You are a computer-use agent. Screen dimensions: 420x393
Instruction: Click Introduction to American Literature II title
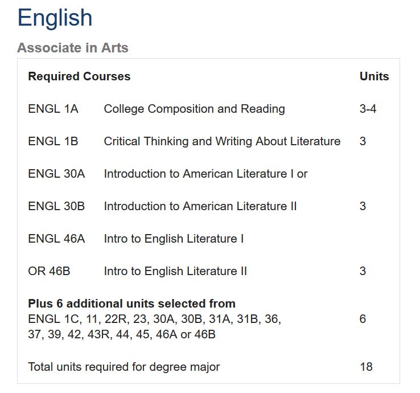200,206
